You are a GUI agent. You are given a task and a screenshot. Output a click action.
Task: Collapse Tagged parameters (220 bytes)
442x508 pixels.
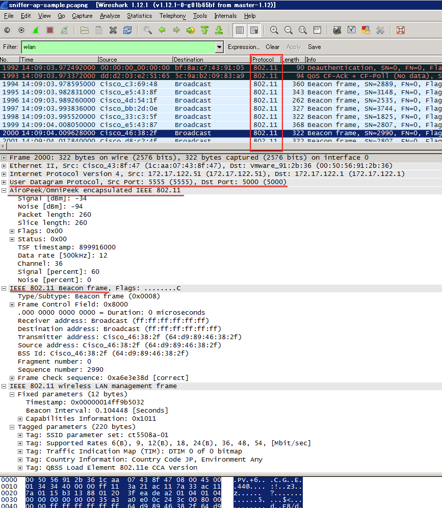pos(12,427)
